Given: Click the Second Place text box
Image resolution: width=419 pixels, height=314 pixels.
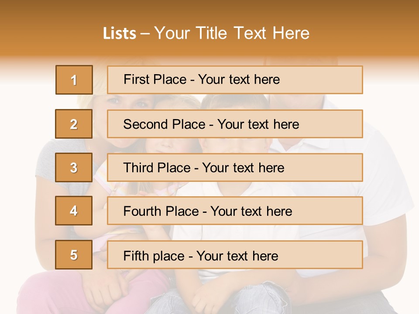Looking at the screenshot, I should tap(235, 124).
